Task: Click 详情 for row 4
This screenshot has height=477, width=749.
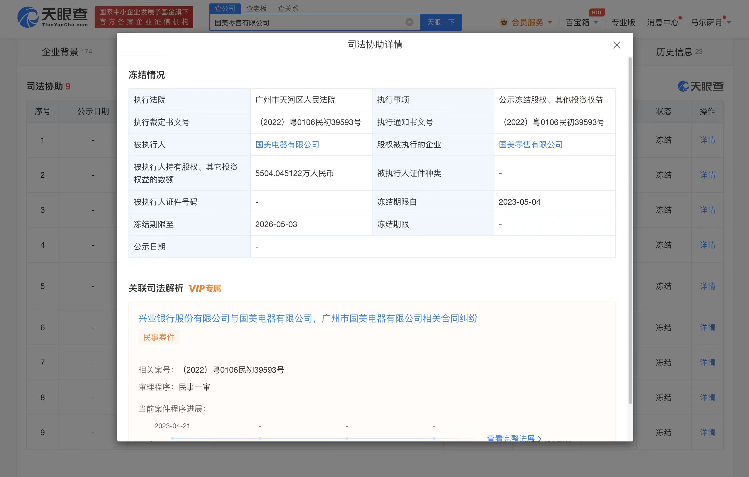Action: coord(707,245)
